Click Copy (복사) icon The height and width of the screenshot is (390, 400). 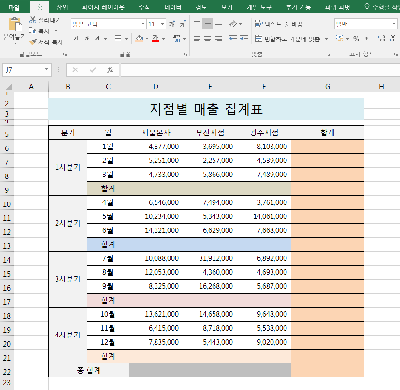(x=33, y=31)
